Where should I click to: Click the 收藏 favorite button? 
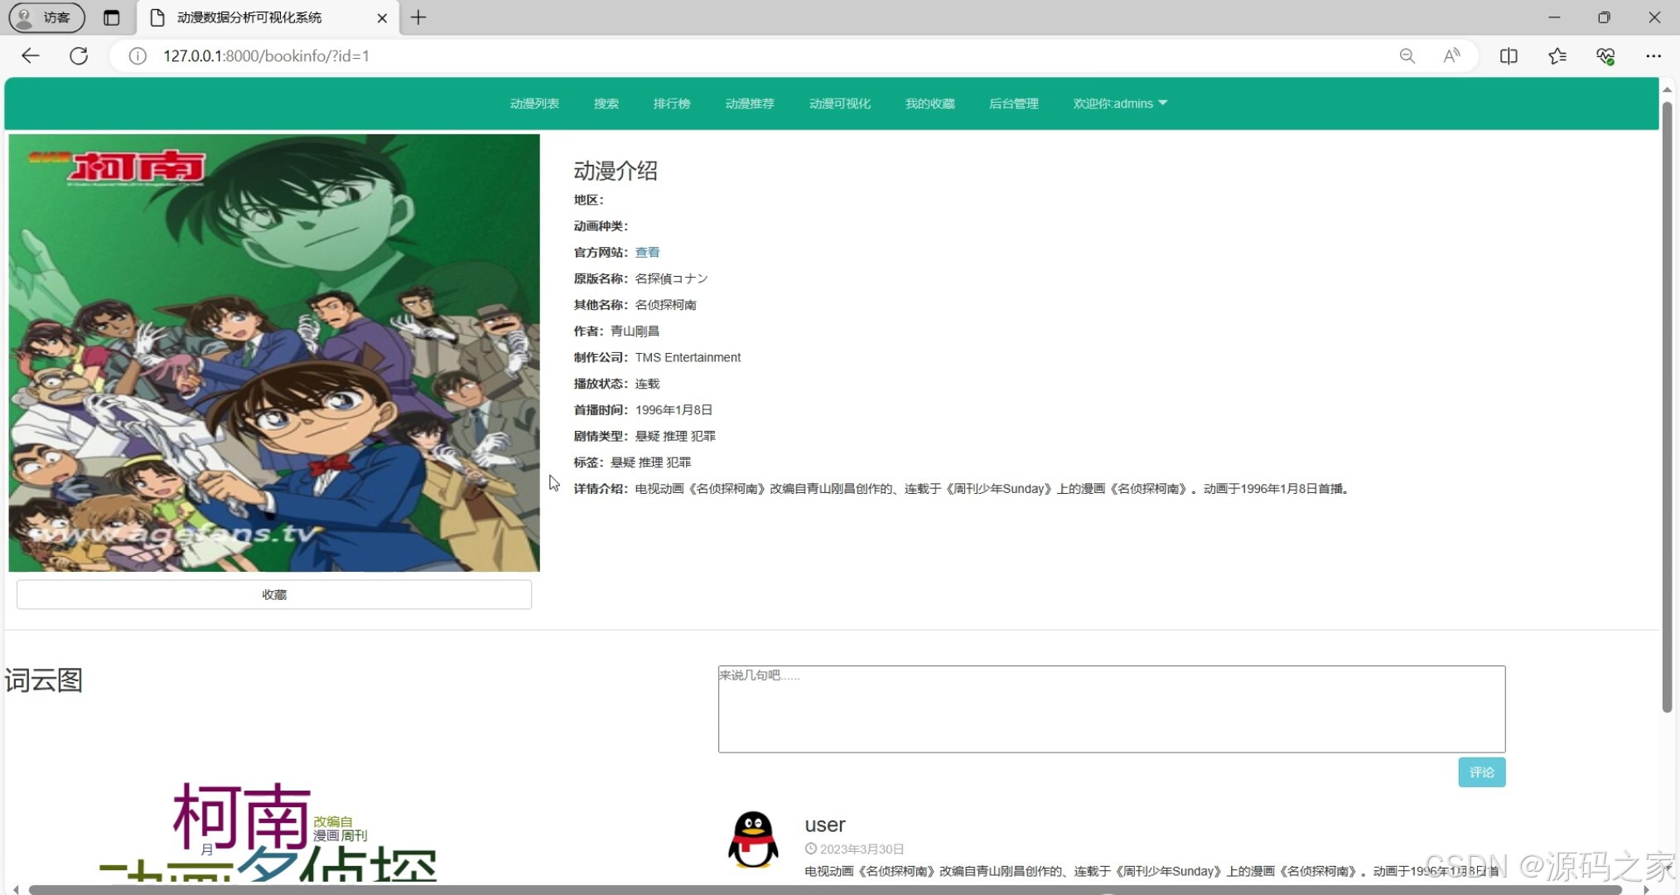point(273,594)
